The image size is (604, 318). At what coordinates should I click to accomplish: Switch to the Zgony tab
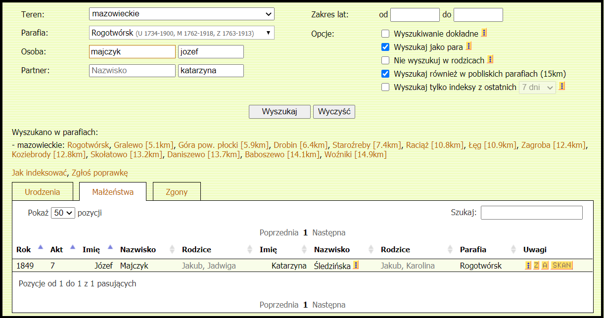click(x=177, y=192)
